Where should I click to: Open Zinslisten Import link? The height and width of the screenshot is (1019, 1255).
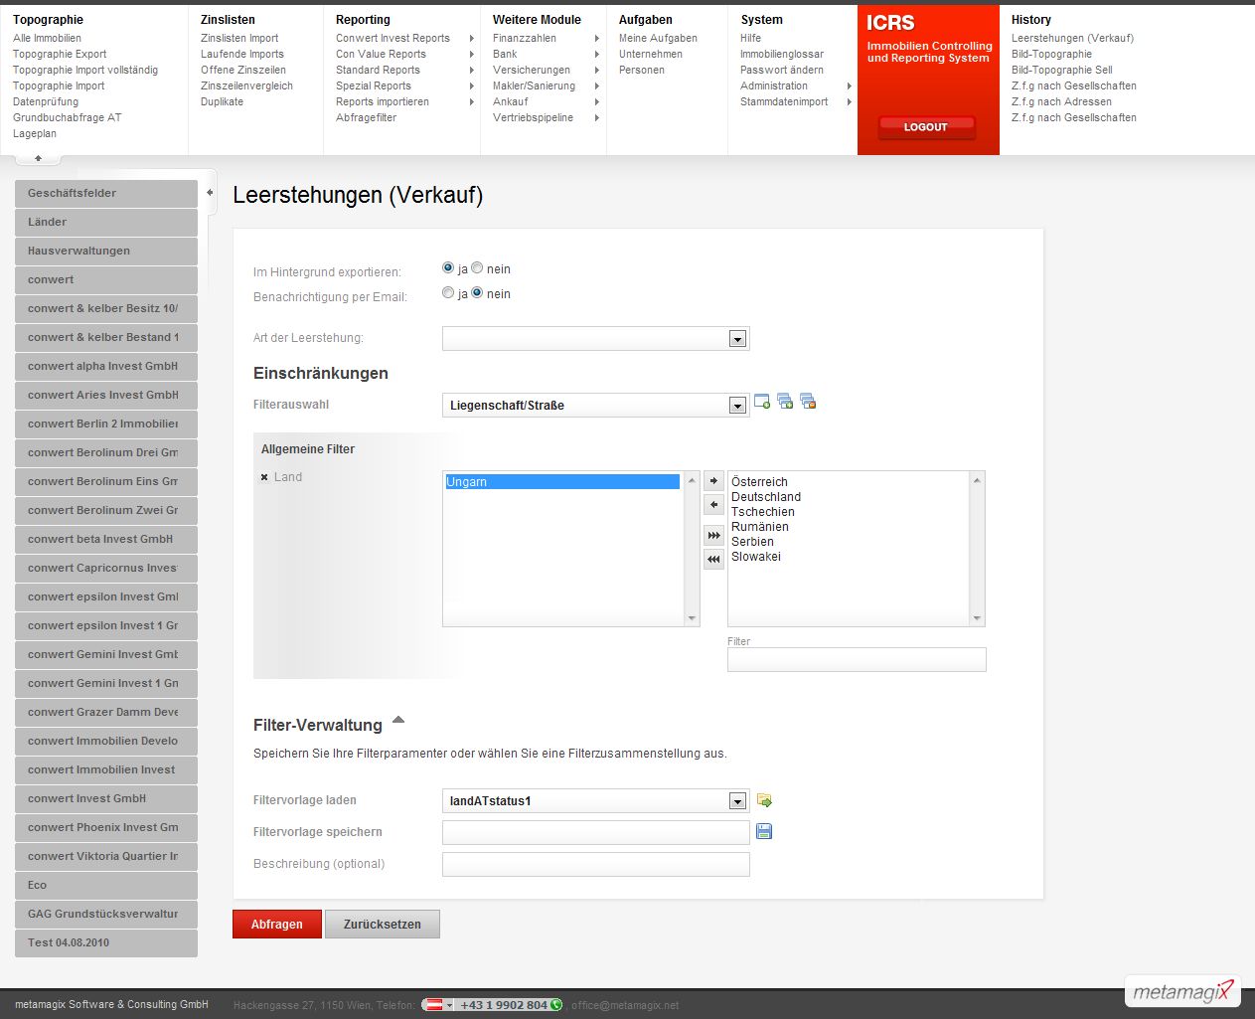239,38
